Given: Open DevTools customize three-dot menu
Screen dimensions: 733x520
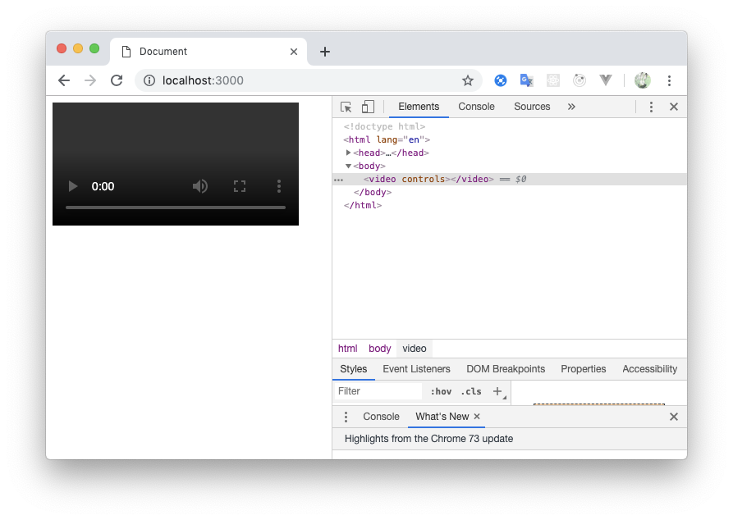Looking at the screenshot, I should tap(651, 107).
